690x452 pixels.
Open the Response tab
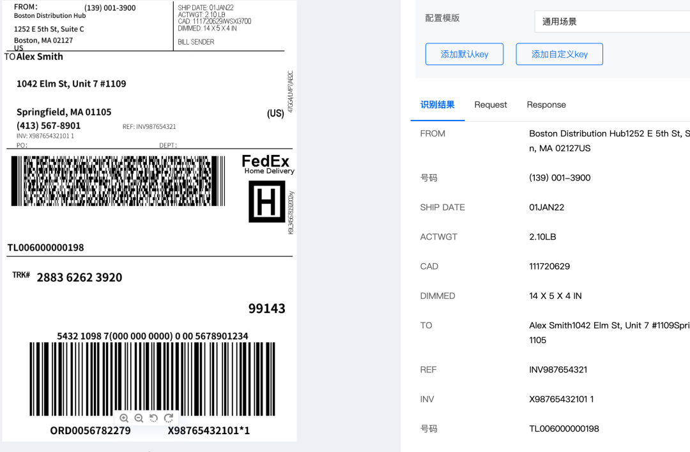(546, 105)
